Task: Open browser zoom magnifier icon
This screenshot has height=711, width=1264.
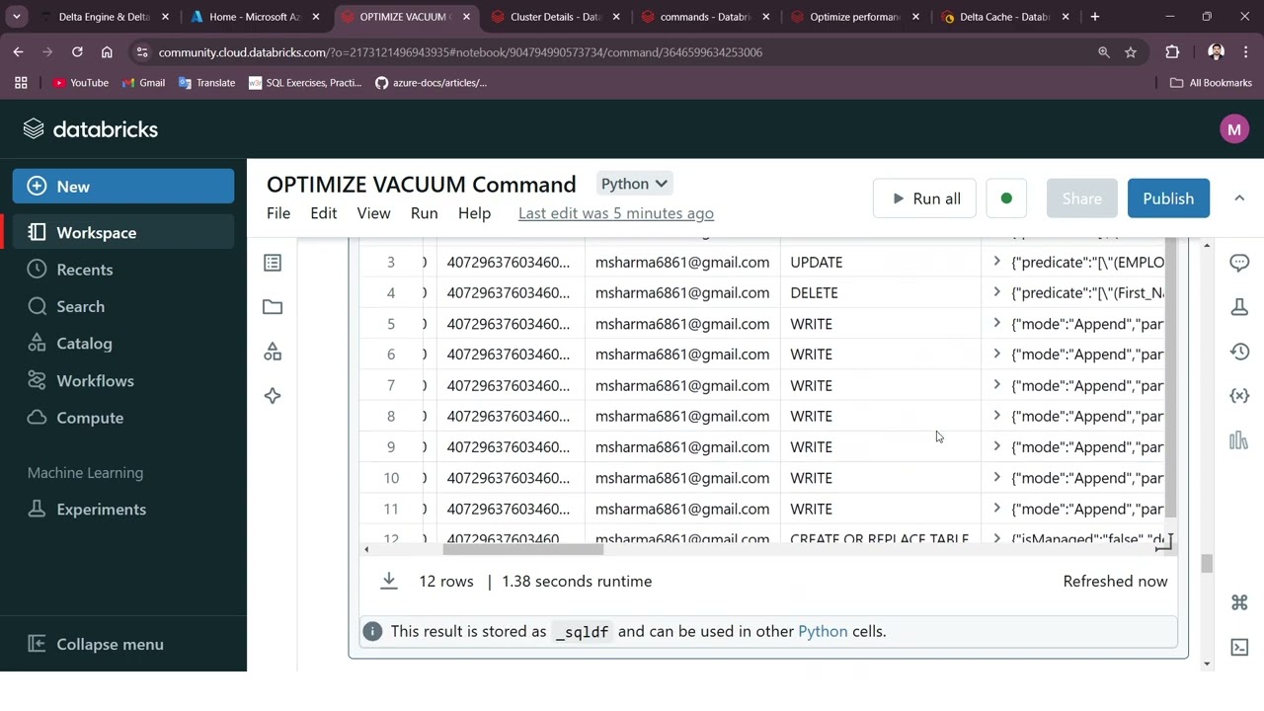Action: pos(1104,52)
